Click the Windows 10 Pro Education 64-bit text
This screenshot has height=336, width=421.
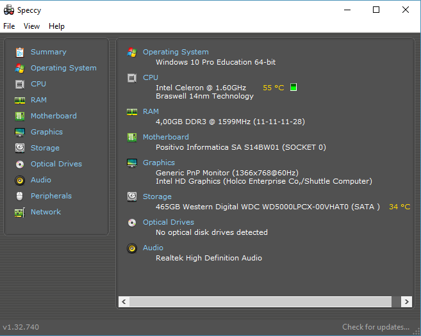pyautogui.click(x=215, y=62)
